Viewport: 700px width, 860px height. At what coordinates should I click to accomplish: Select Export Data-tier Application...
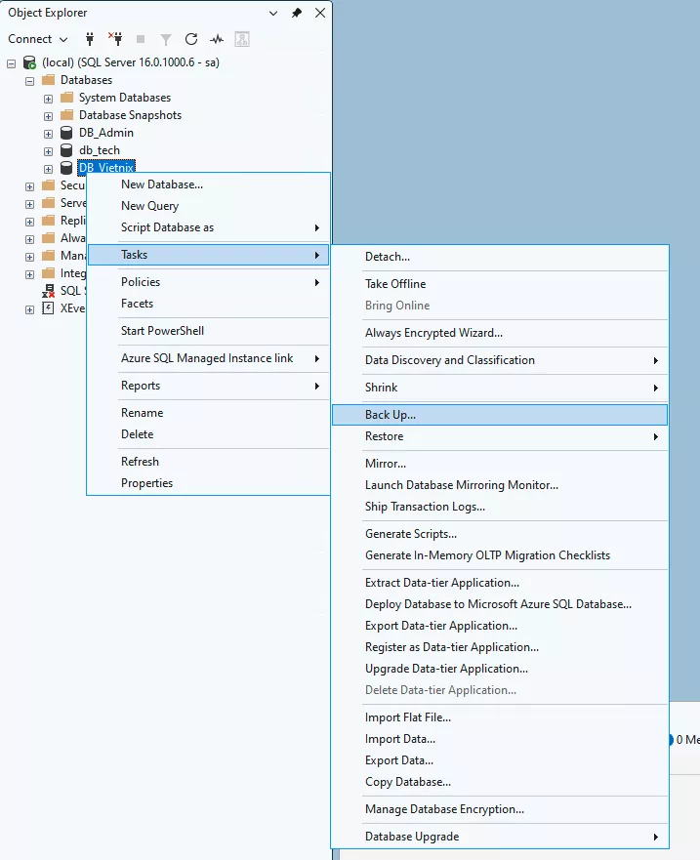point(500,626)
